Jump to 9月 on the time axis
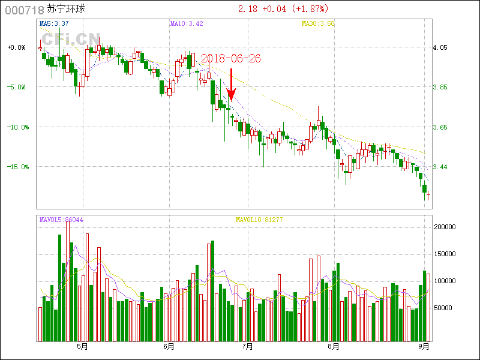This screenshot has height=360, width=480. pyautogui.click(x=424, y=346)
